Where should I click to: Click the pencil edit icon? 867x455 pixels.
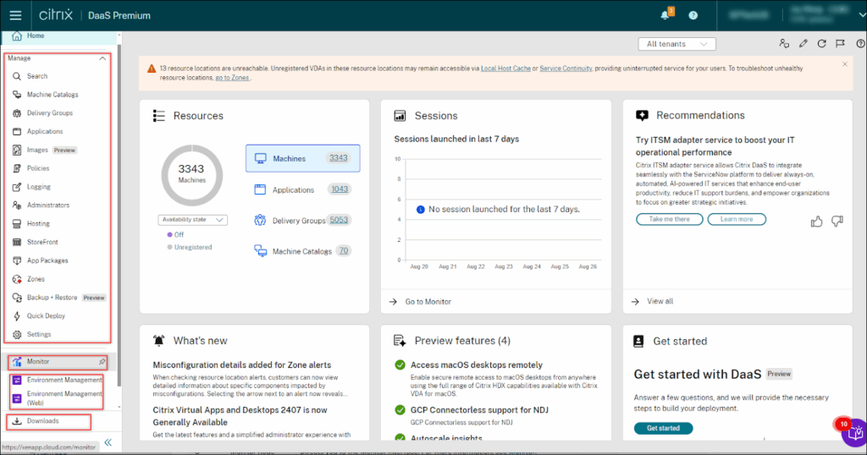click(803, 44)
